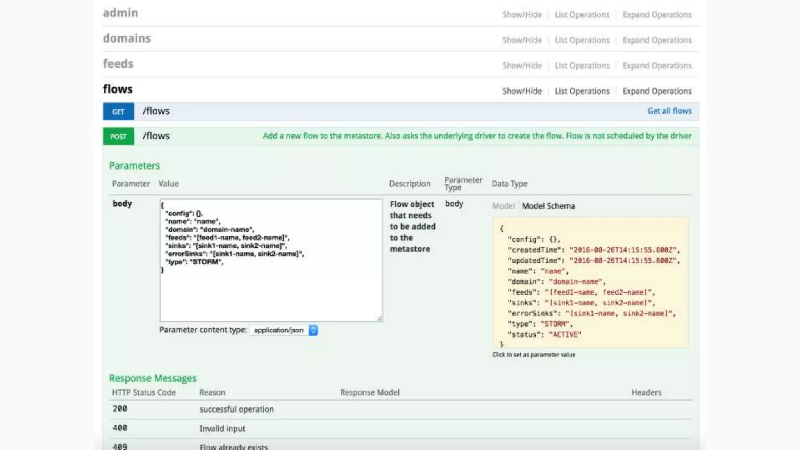Click List Operations for domains
The width and height of the screenshot is (800, 450).
[582, 40]
